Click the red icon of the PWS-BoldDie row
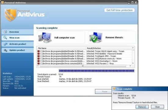168x110 pixels. [38, 54]
